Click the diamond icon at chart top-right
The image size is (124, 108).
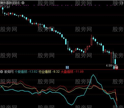pos(117,3)
